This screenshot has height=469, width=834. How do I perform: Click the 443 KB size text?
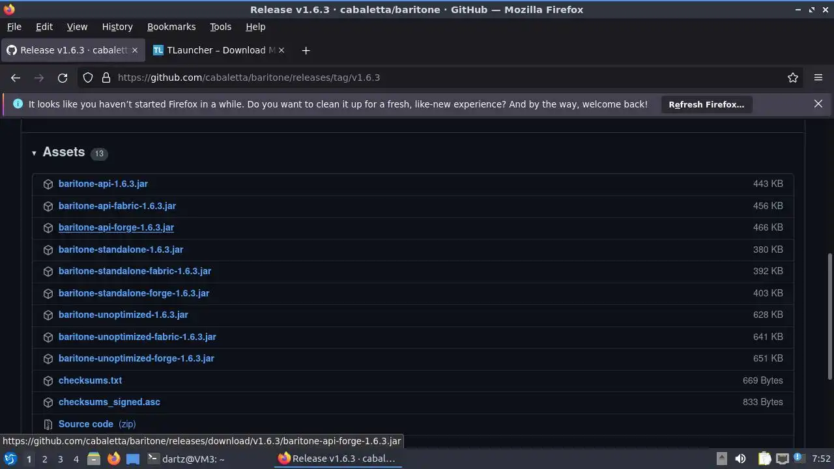coord(768,184)
